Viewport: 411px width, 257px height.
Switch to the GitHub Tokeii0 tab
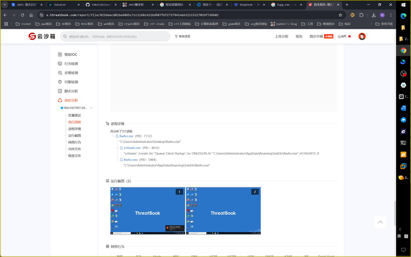point(101,5)
